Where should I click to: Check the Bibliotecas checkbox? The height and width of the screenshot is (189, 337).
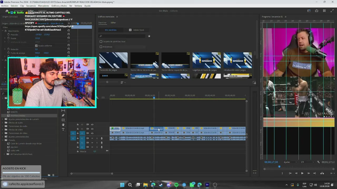pos(101,47)
